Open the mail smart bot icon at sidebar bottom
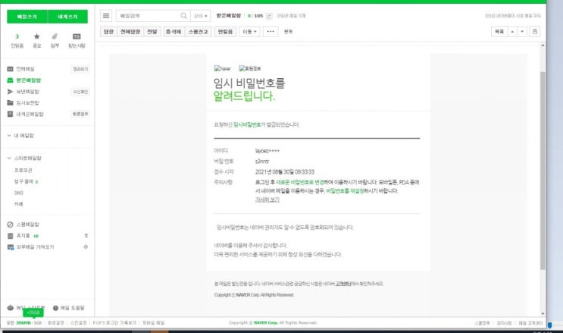 tap(11, 308)
